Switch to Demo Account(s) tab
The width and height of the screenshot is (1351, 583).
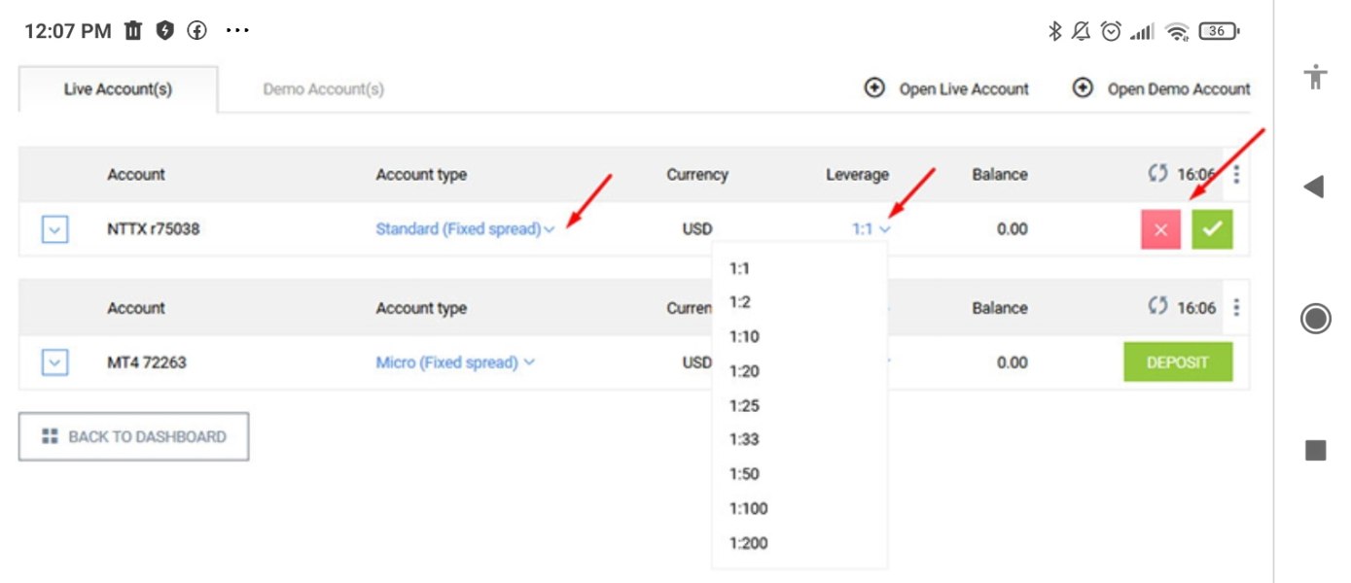click(x=324, y=89)
